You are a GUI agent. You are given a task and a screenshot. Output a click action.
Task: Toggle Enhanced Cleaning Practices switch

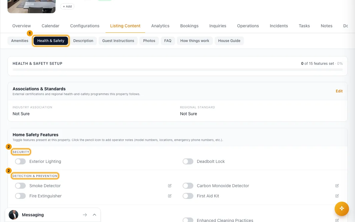tap(188, 220)
